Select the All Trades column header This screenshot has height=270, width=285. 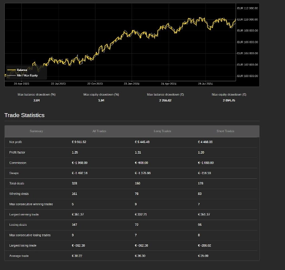point(99,131)
